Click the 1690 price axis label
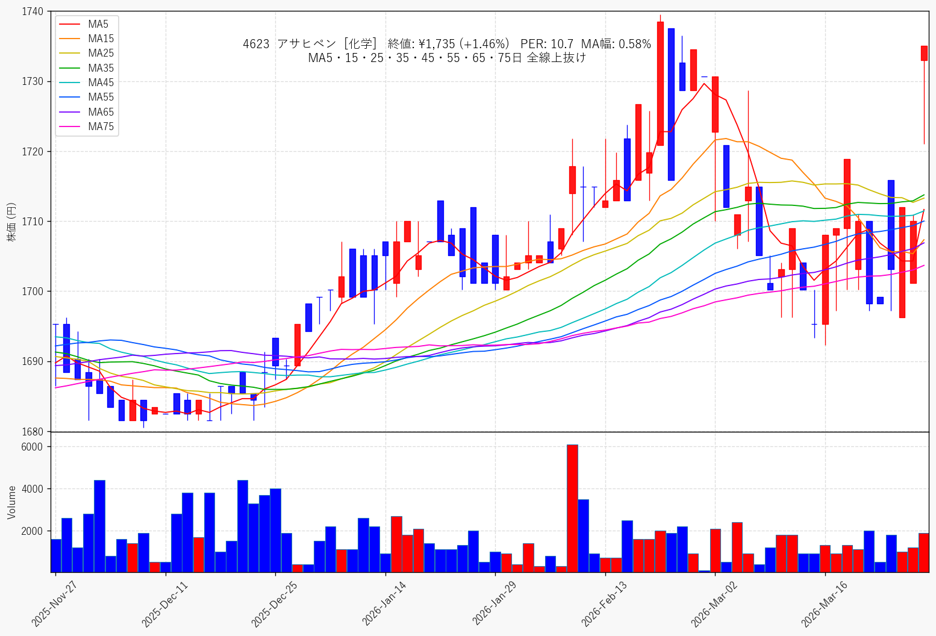 (x=33, y=361)
